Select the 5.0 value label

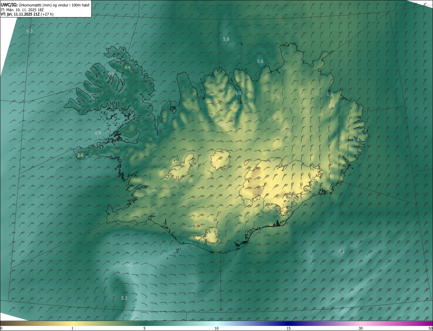pyautogui.click(x=330, y=94)
